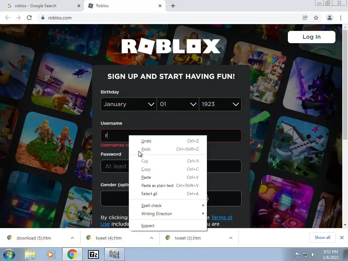The image size is (348, 261).
Task: Open the January month dropdown
Action: click(129, 104)
